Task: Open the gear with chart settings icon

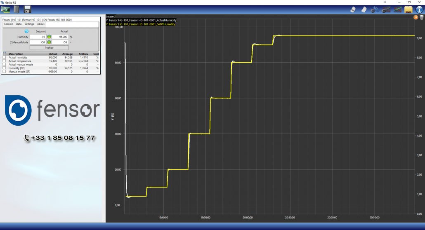Action: point(386,10)
